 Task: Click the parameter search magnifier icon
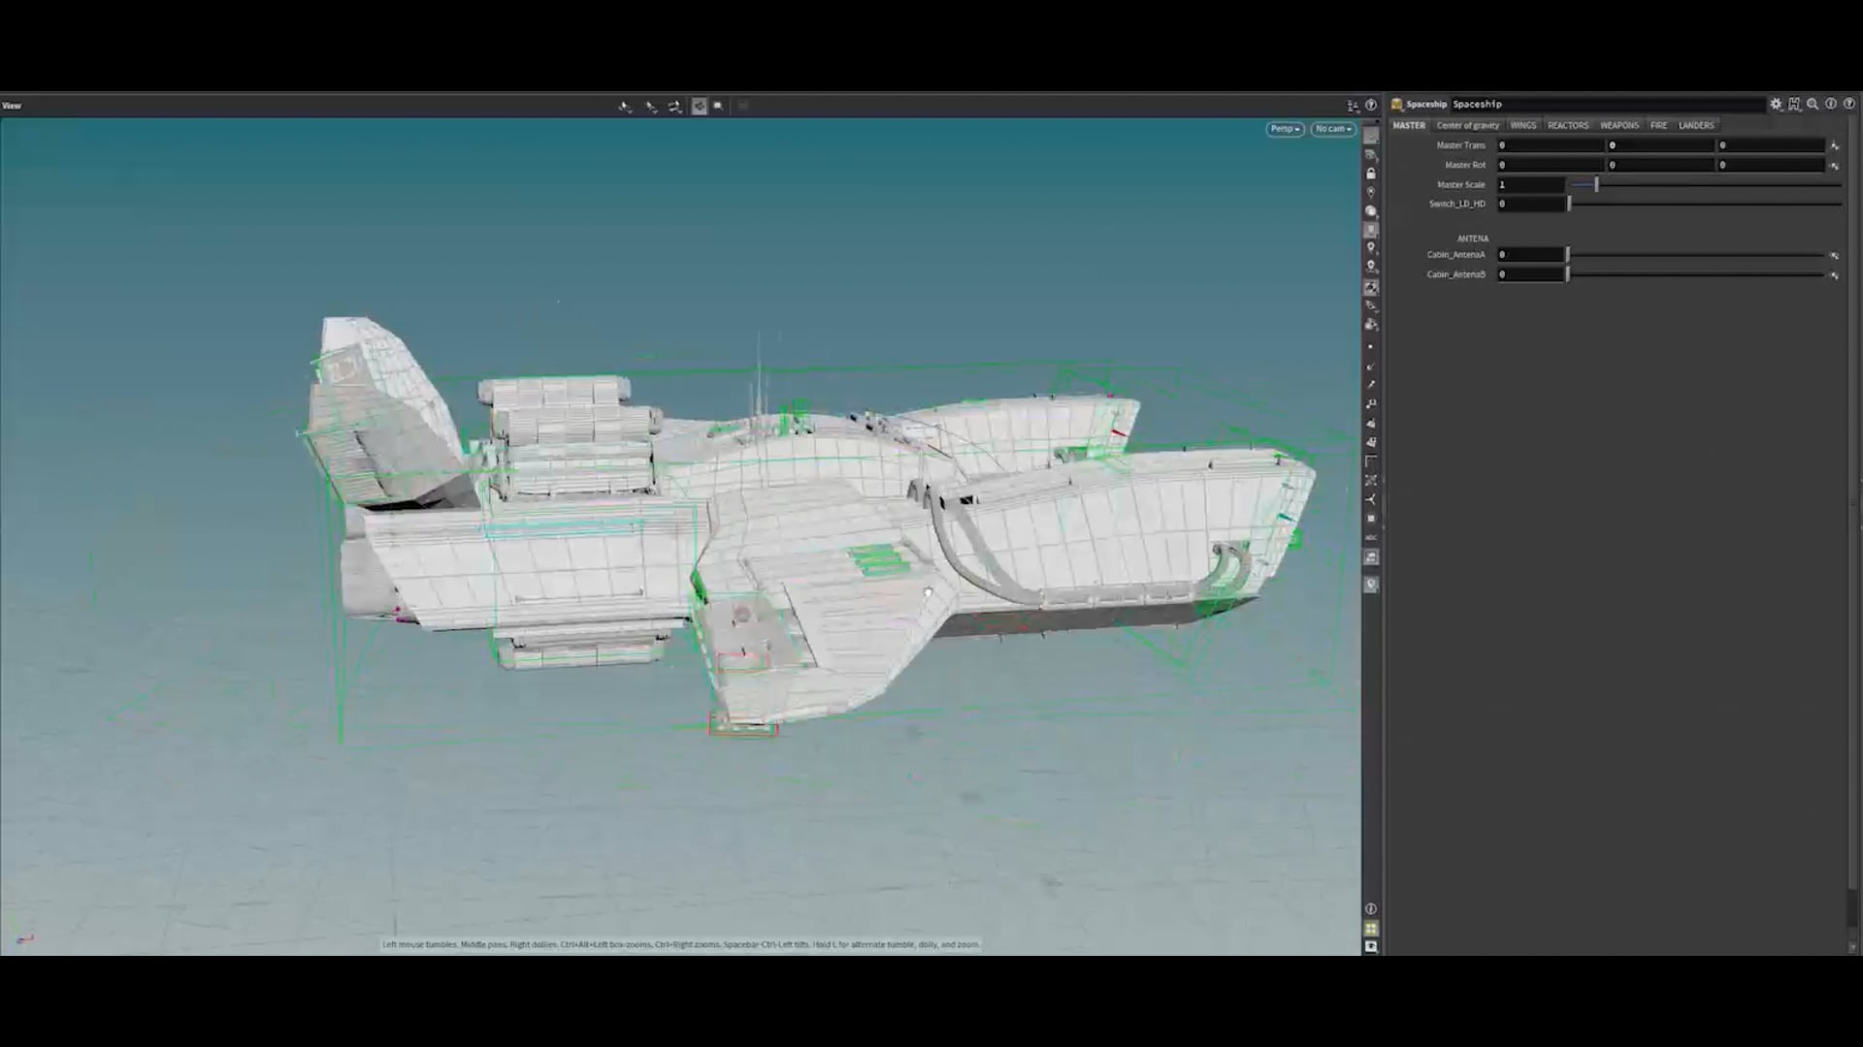1813,104
